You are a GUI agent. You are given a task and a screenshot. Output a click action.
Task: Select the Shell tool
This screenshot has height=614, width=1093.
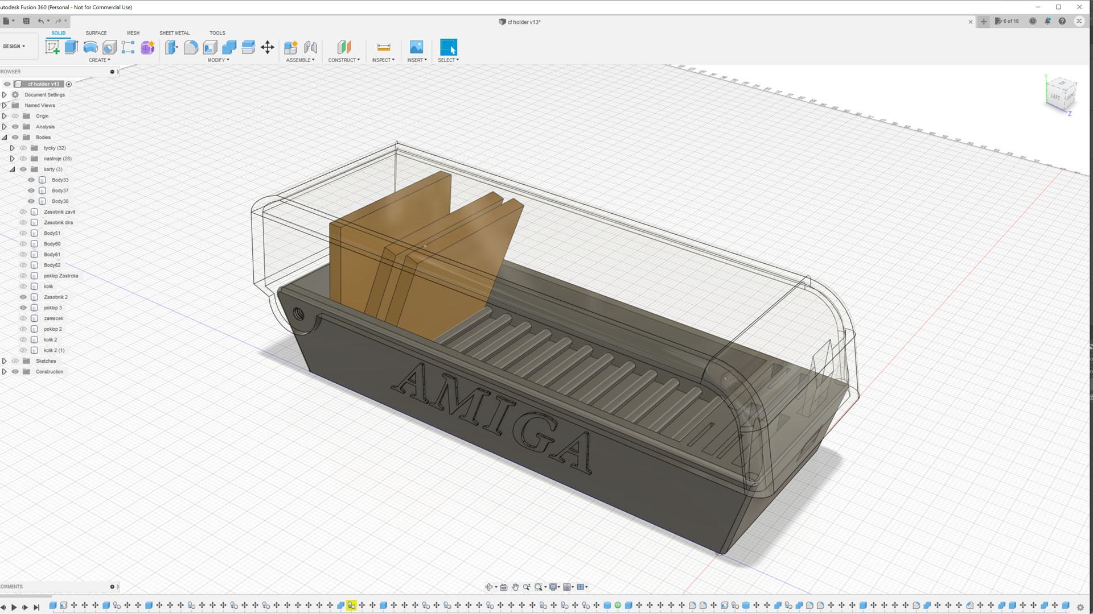(210, 47)
